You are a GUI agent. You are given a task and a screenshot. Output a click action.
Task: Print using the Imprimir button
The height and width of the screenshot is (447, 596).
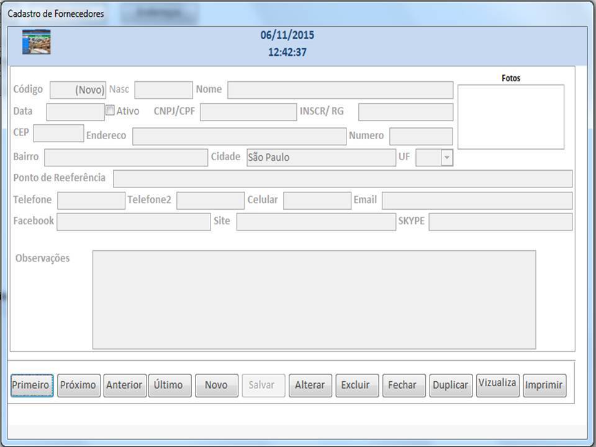coord(544,385)
